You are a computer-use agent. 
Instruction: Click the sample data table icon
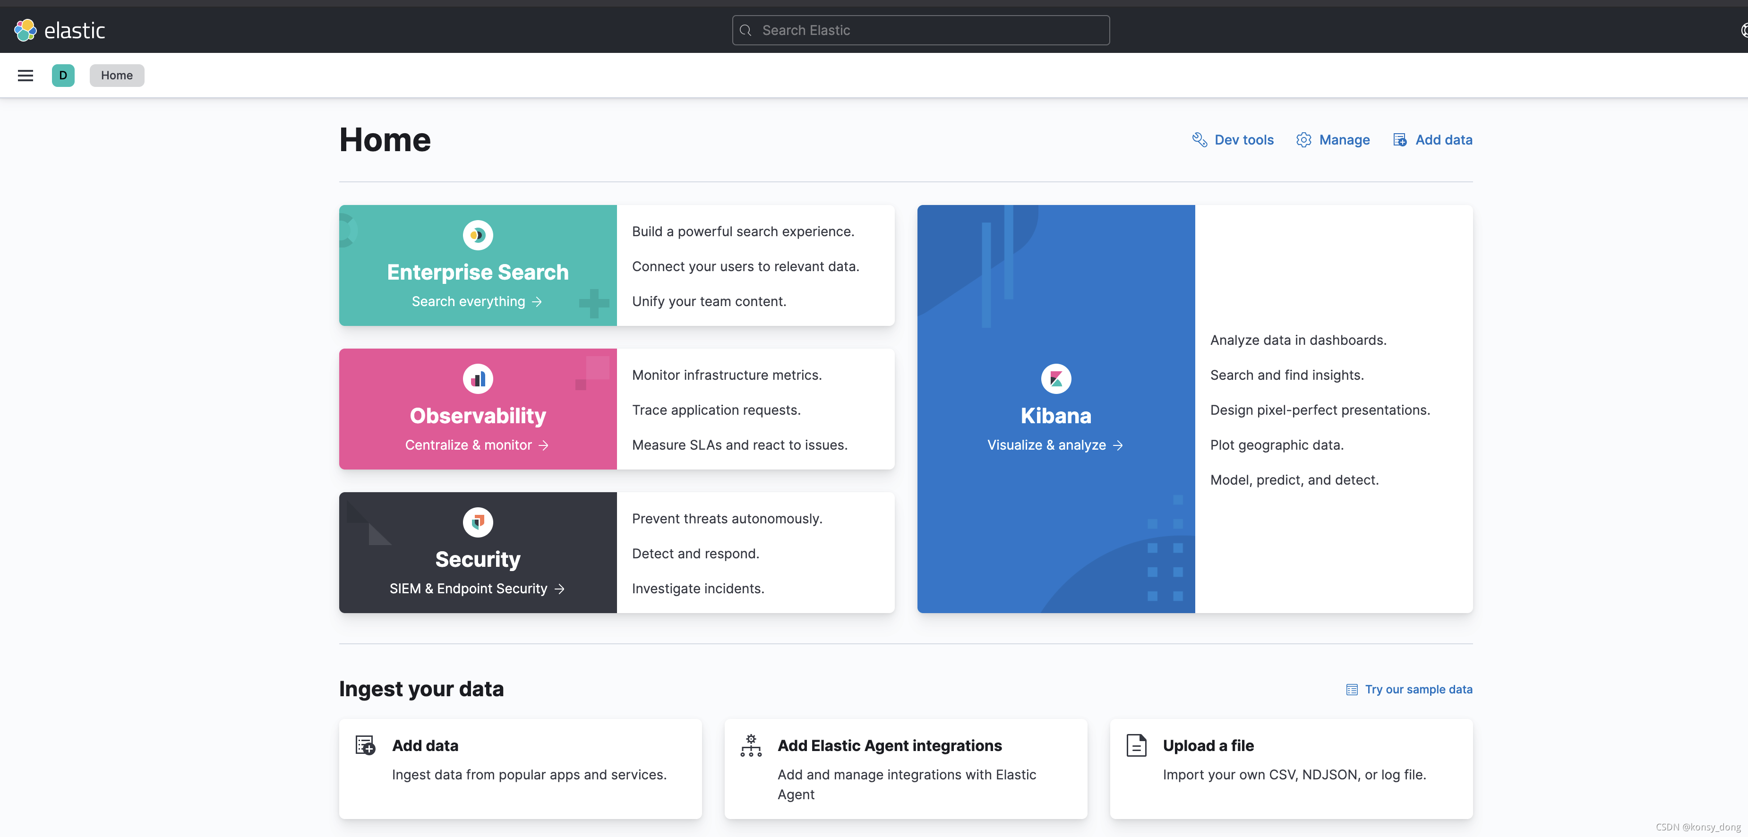(1352, 689)
